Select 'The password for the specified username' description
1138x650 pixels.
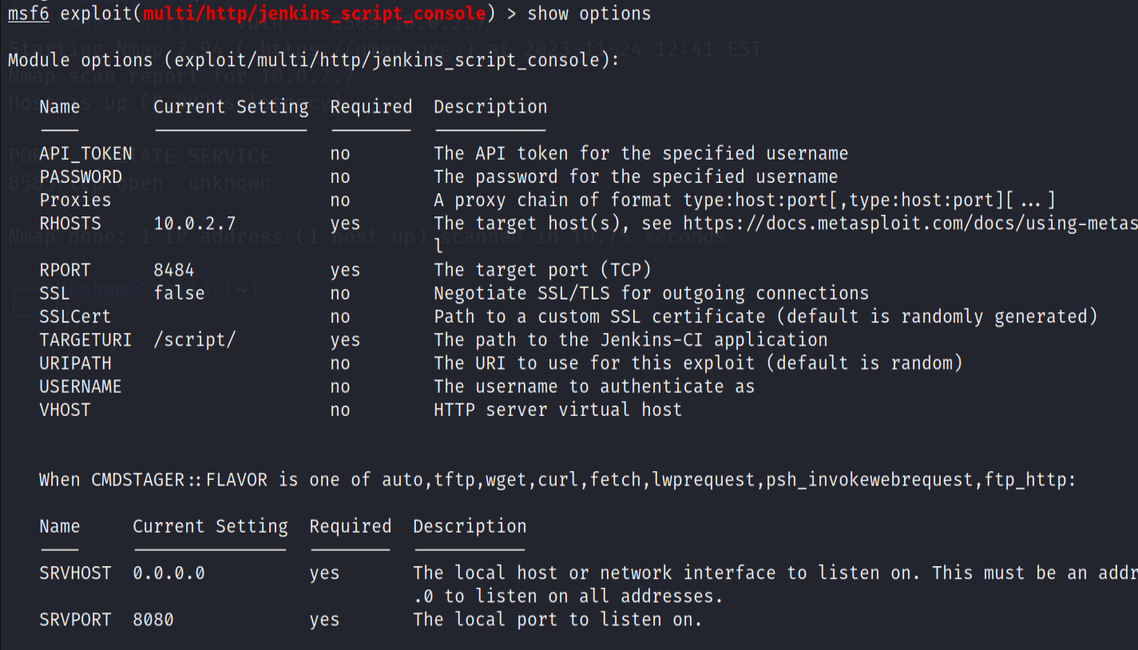click(636, 176)
